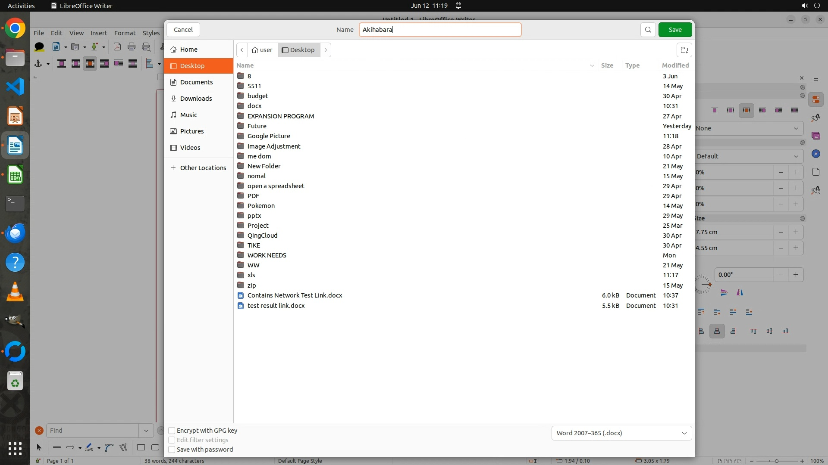Open Thunderbird from the Ubuntu dock
This screenshot has height=465, width=828.
pos(15,233)
